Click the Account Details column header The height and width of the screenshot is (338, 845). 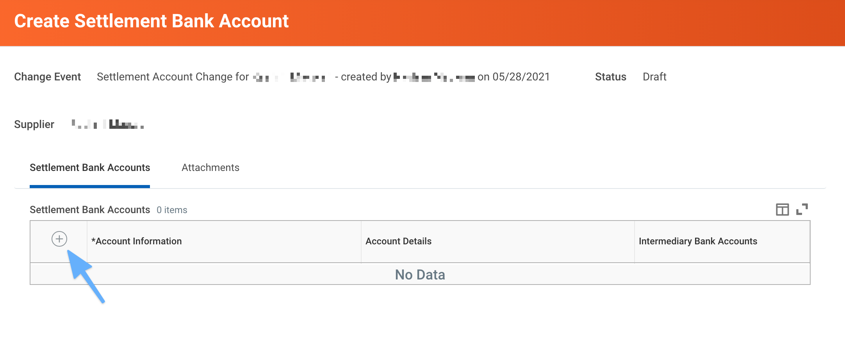(398, 241)
